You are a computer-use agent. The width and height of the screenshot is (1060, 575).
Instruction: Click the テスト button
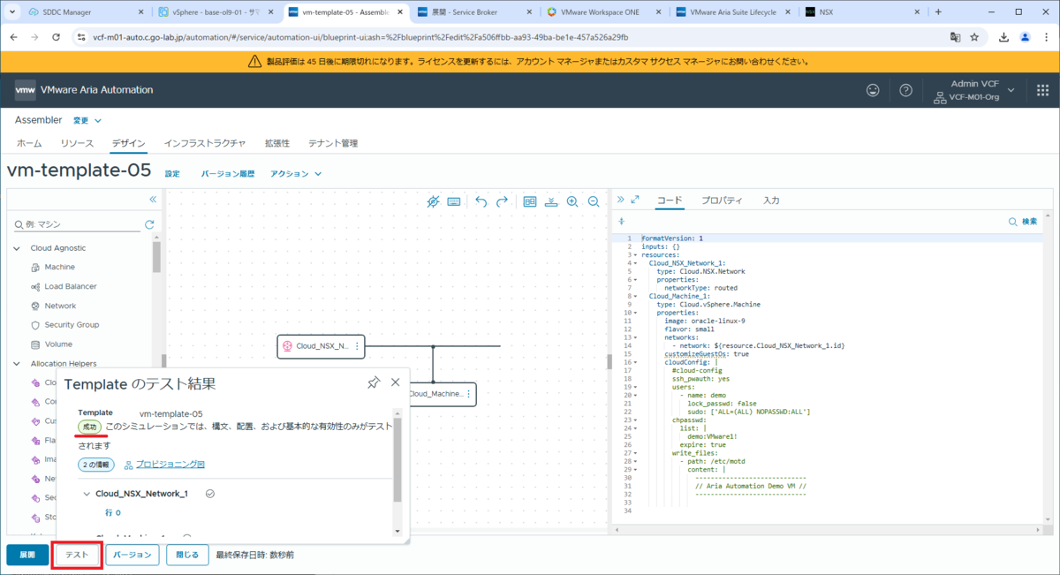point(77,555)
